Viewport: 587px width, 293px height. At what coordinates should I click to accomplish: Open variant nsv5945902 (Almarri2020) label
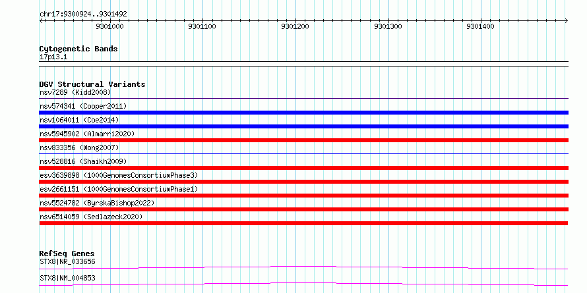[x=87, y=134]
